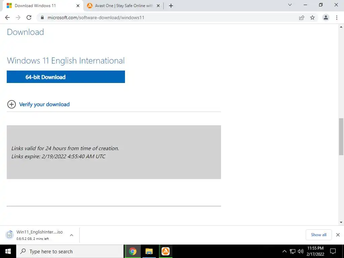Open the share page icon in address bar

(302, 17)
